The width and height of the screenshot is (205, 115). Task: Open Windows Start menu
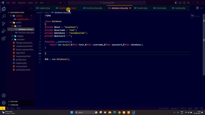click(72, 112)
